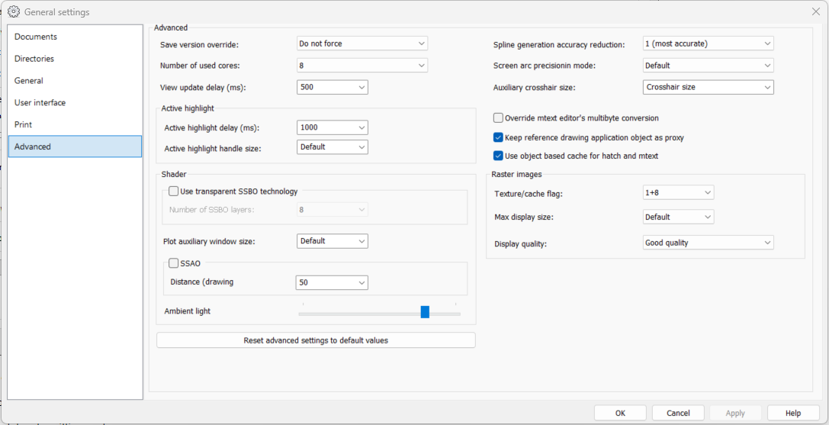
Task: Open Spline generation accuracy reduction dropdown
Action: (708, 43)
